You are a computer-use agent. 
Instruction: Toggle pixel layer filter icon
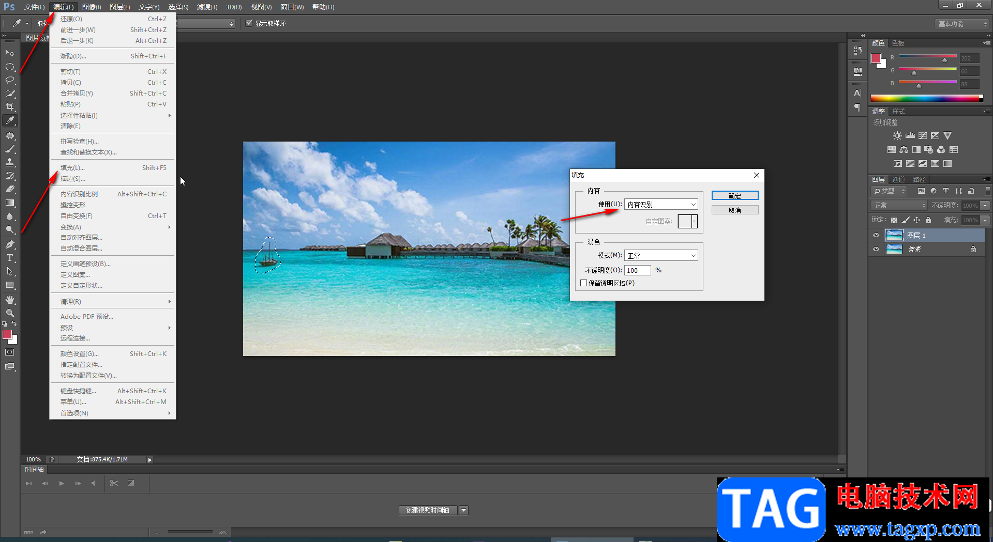coord(921,191)
